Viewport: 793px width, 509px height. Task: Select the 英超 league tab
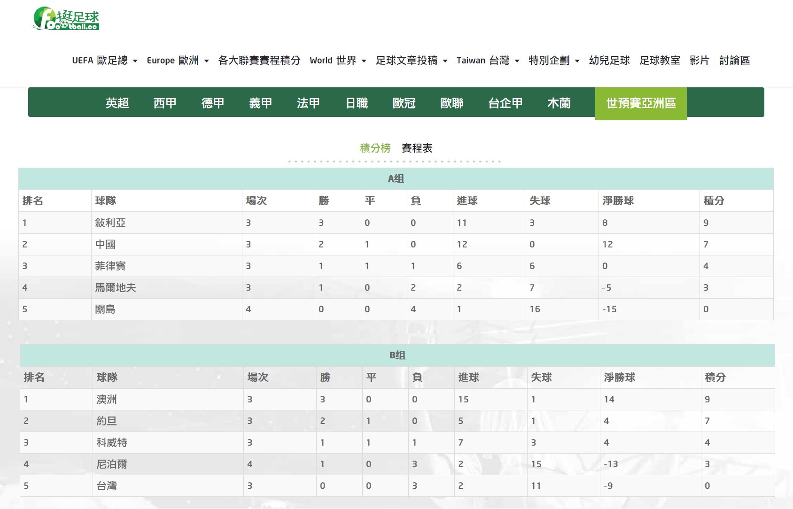coord(117,103)
